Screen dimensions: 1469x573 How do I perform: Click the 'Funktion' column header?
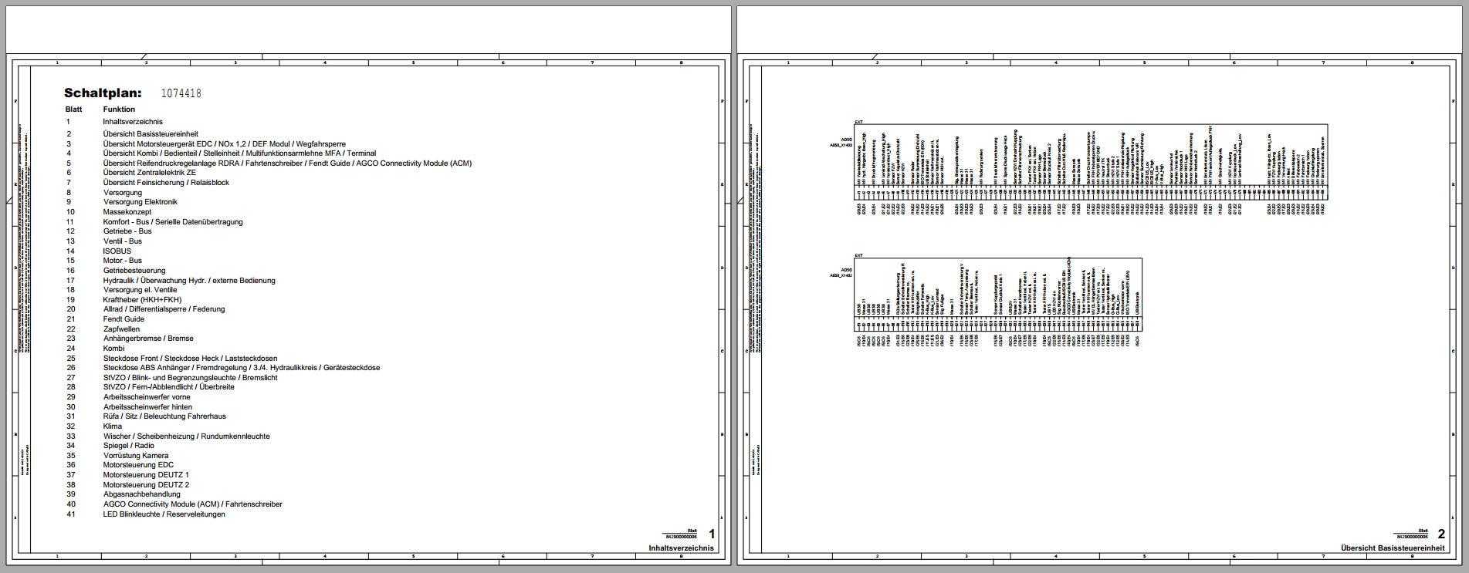[x=119, y=110]
